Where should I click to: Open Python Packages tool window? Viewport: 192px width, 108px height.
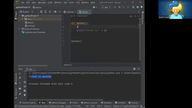coord(57,103)
